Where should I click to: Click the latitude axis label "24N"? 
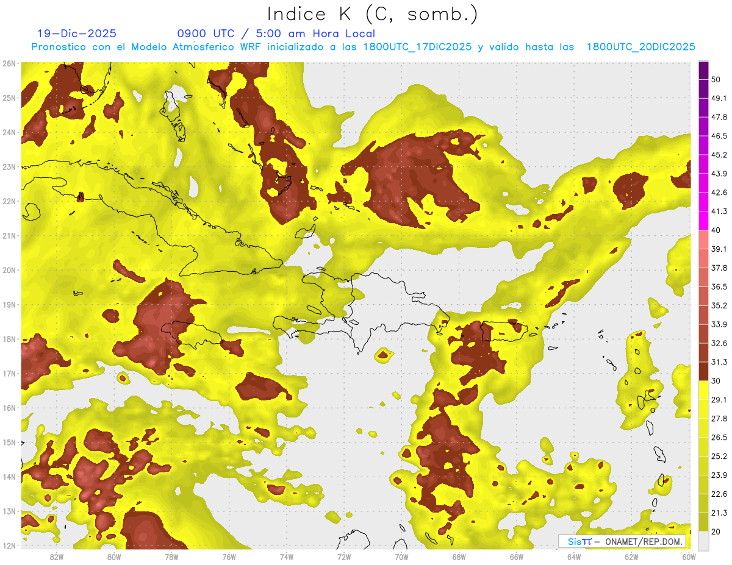tap(9, 132)
